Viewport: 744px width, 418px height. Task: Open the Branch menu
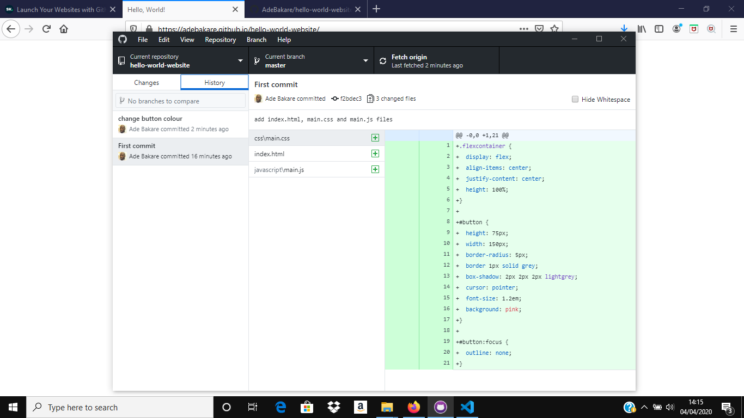tap(257, 40)
